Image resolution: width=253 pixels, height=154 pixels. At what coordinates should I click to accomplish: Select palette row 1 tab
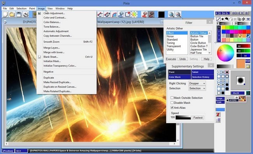(219, 27)
